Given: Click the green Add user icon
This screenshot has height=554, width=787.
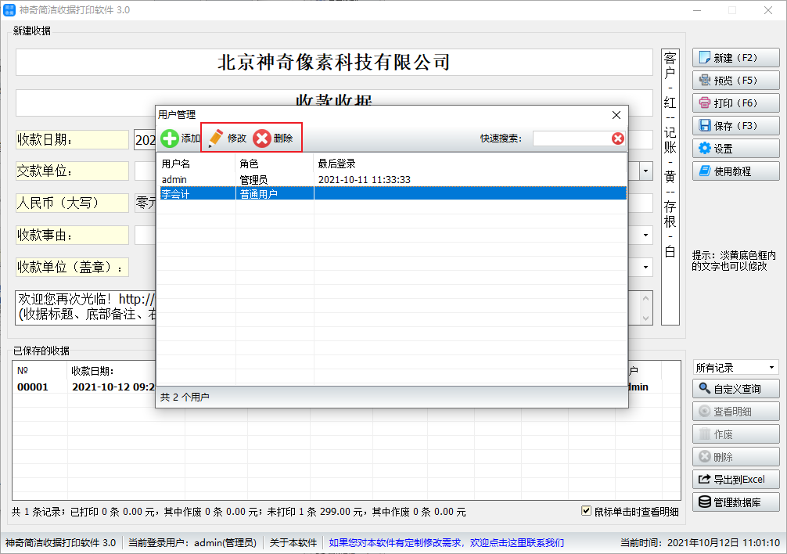Looking at the screenshot, I should click(x=170, y=138).
